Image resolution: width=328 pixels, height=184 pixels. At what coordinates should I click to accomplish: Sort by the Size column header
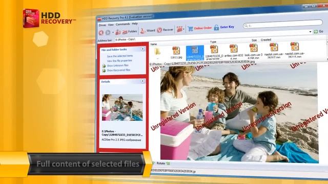point(254,40)
